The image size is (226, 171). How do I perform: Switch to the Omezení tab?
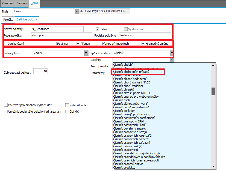(8, 3)
